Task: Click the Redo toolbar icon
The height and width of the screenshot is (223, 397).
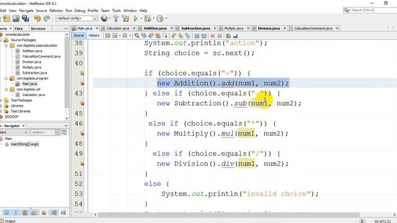Action: (x=47, y=19)
